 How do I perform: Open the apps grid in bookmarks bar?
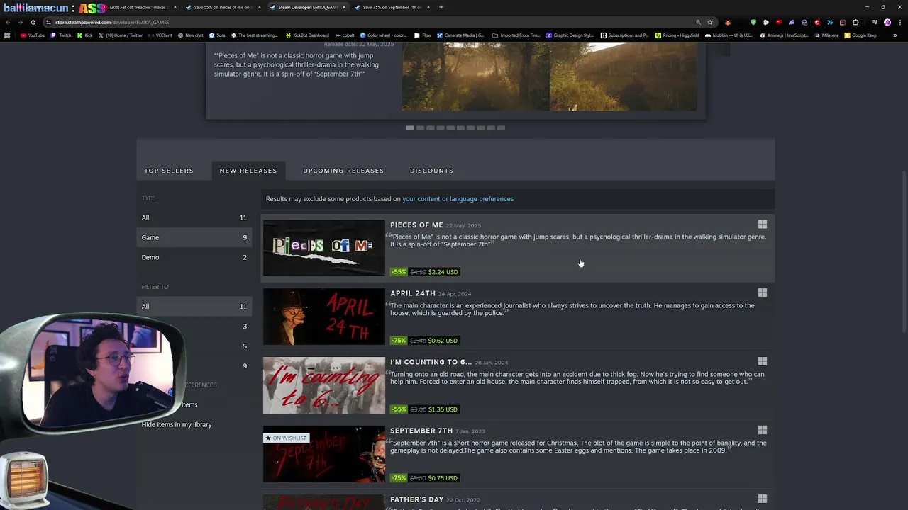pos(7,35)
